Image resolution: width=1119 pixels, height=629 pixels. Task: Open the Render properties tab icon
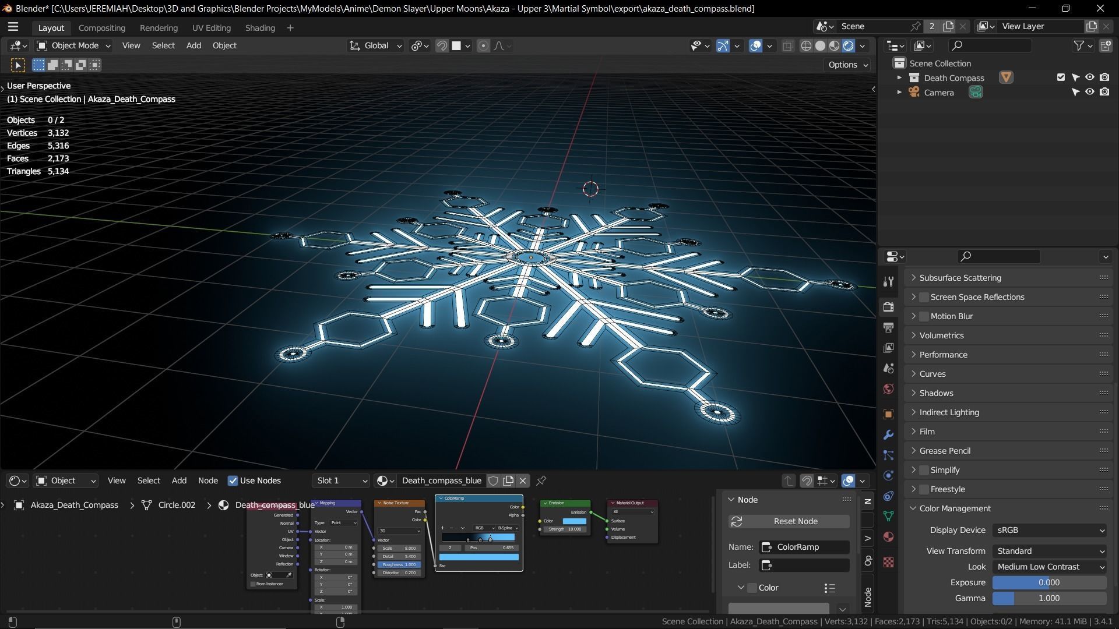pyautogui.click(x=888, y=306)
